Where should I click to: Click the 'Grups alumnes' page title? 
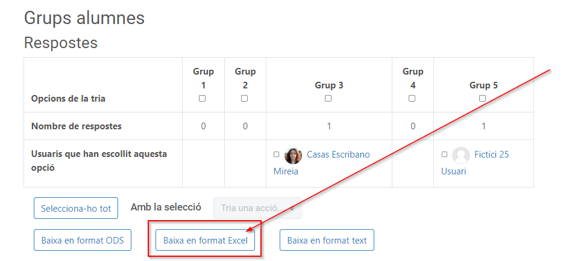click(84, 17)
